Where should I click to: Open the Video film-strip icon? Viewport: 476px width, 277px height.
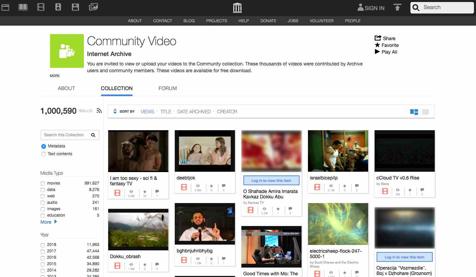click(41, 7)
